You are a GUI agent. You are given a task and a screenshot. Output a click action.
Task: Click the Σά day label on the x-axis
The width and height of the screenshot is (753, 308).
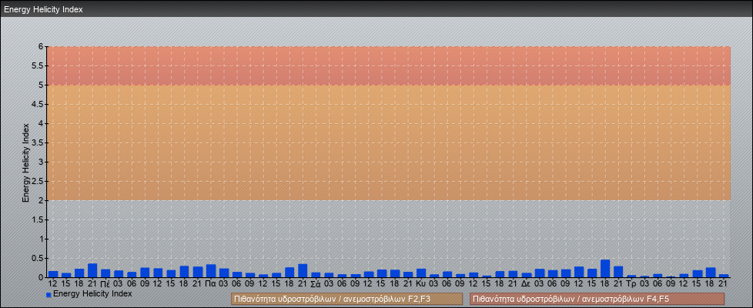[316, 284]
